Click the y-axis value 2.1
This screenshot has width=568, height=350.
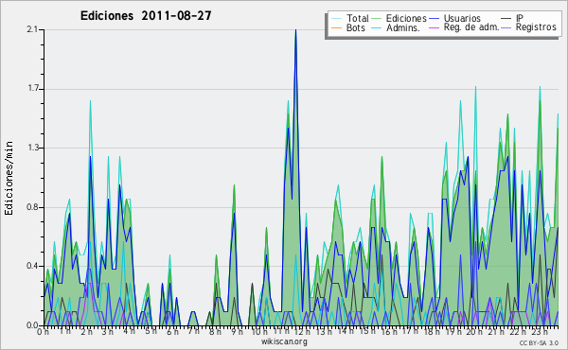(x=32, y=29)
